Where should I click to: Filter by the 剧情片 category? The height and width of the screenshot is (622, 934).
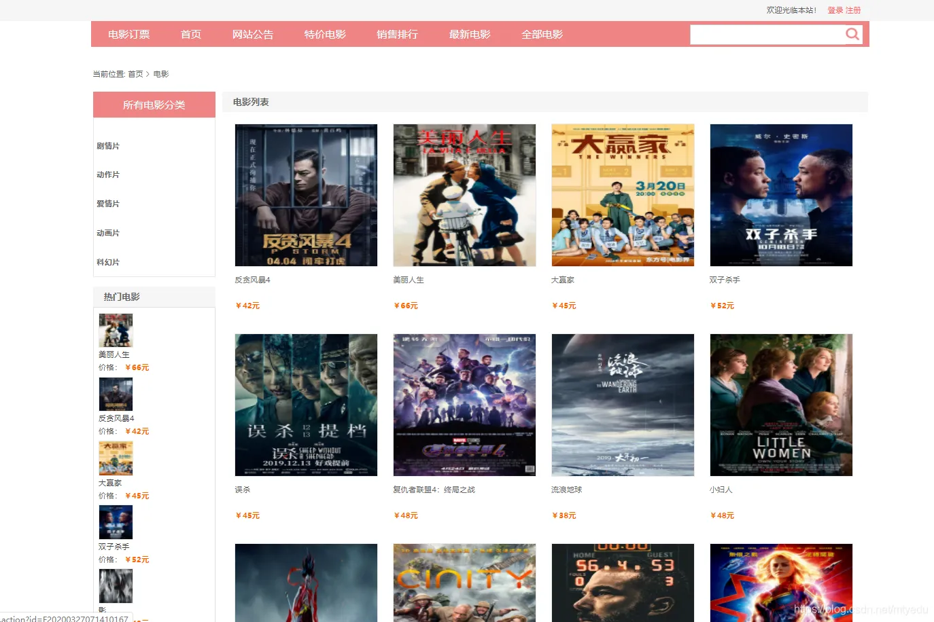click(108, 146)
